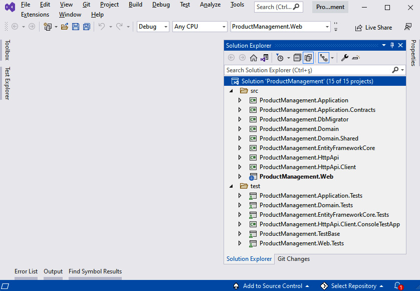Switch to the Git Changes tab
Viewport: 420px width, 291px height.
(x=294, y=259)
